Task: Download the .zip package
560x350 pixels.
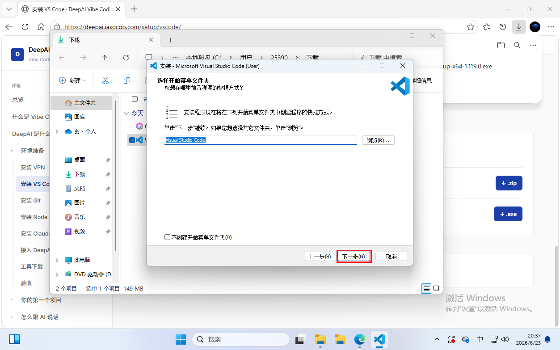Action: coord(509,183)
